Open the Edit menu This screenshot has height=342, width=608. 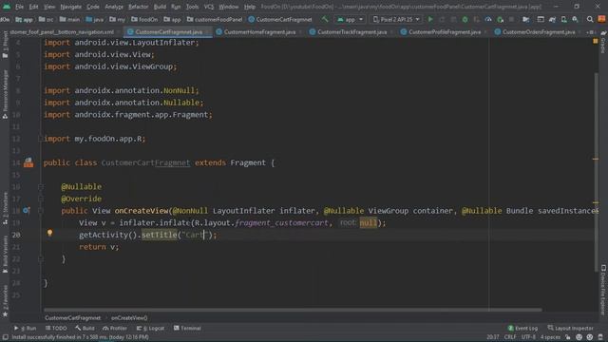pos(34,7)
